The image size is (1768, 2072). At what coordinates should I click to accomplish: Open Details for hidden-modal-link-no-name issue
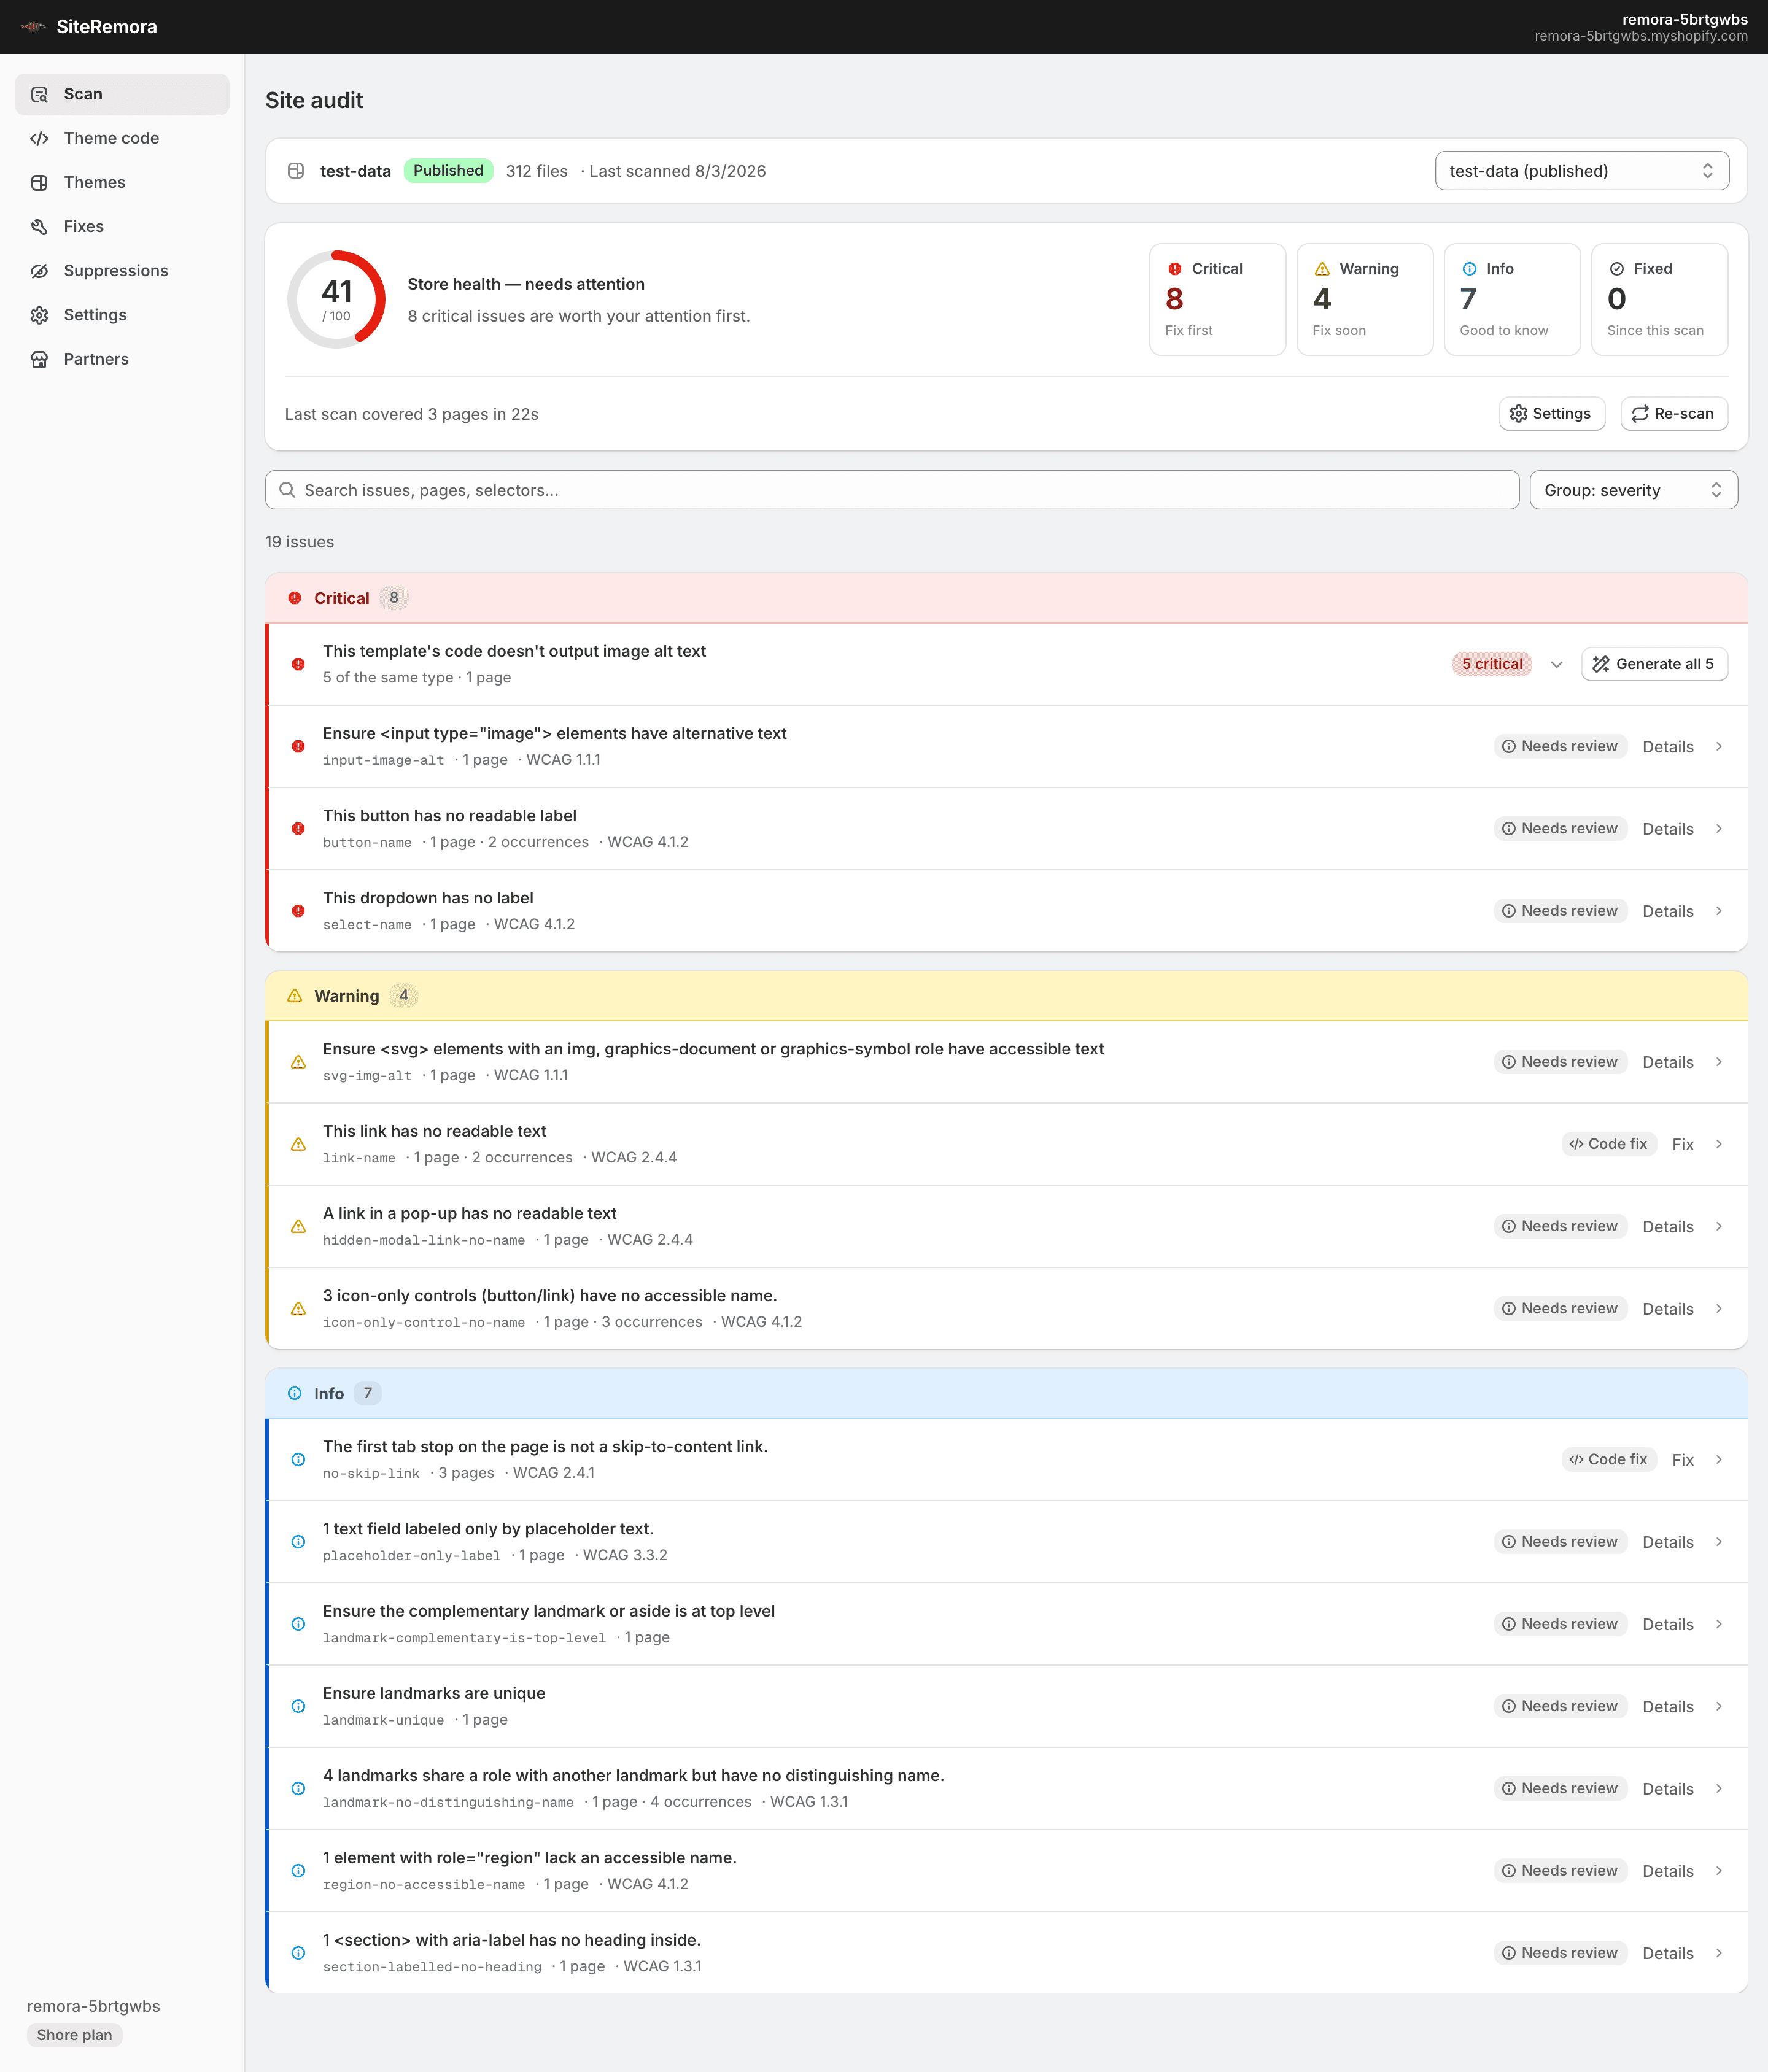tap(1667, 1226)
